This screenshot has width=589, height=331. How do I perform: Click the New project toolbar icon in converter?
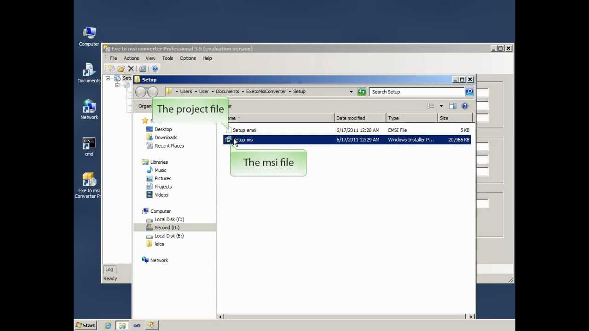[x=111, y=68]
